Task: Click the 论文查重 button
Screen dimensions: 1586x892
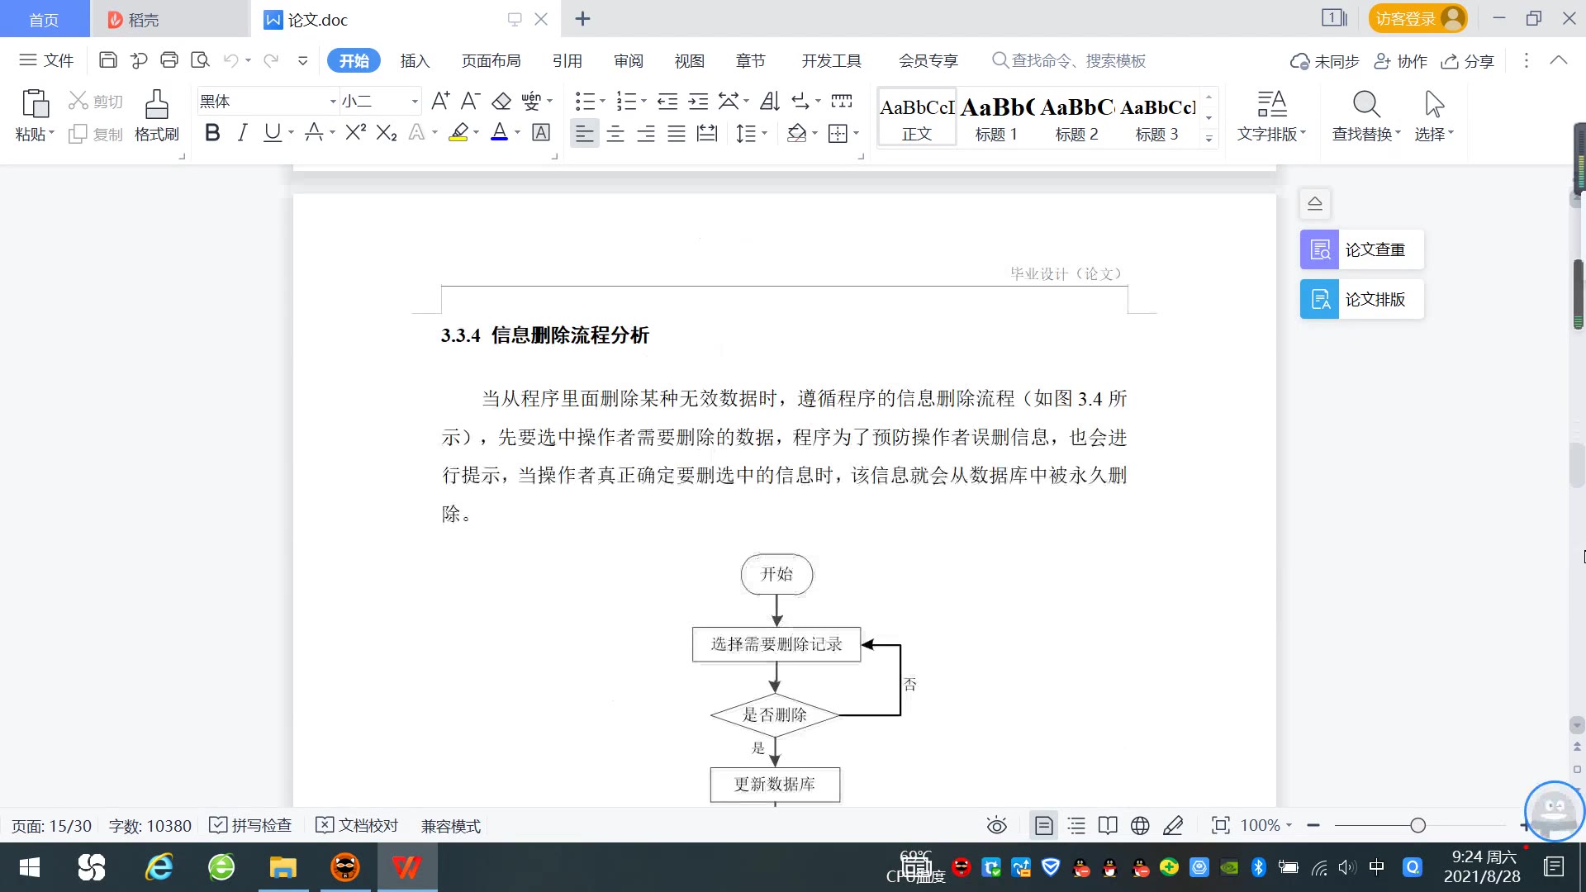Action: tap(1362, 249)
